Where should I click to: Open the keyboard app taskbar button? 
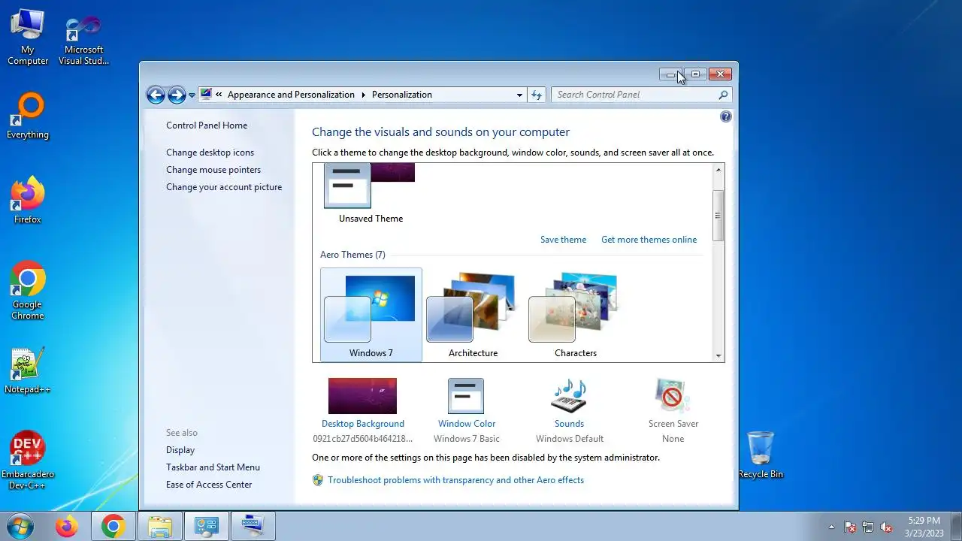pyautogui.click(x=253, y=527)
